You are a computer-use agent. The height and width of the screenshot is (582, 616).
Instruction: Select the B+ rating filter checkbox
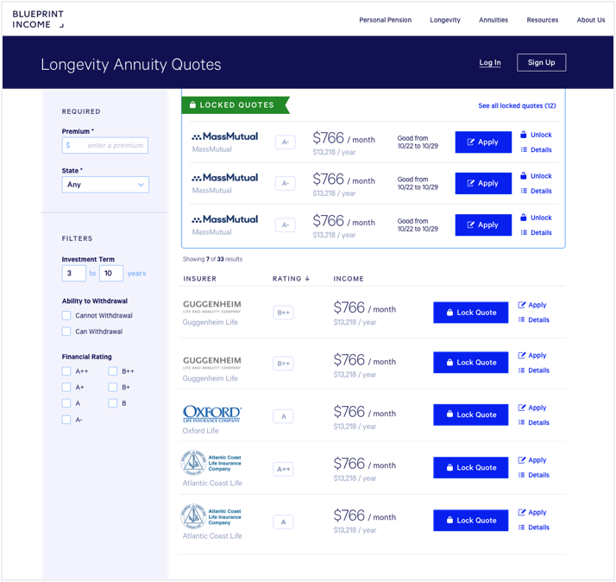point(113,388)
